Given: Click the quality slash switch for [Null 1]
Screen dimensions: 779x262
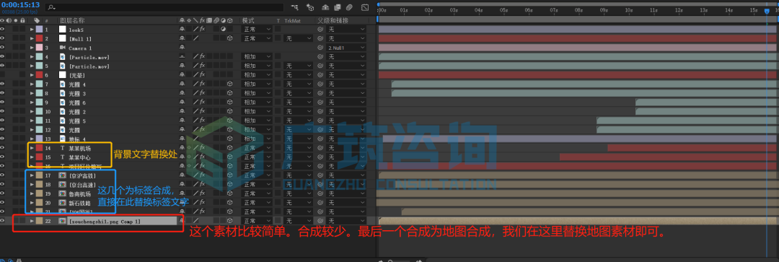Looking at the screenshot, I should [x=195, y=38].
